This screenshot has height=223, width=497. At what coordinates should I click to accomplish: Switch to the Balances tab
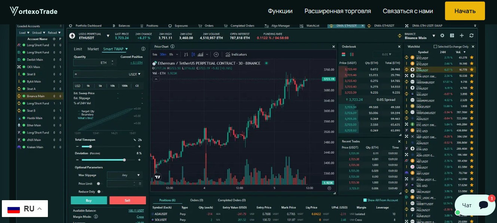(x=122, y=26)
